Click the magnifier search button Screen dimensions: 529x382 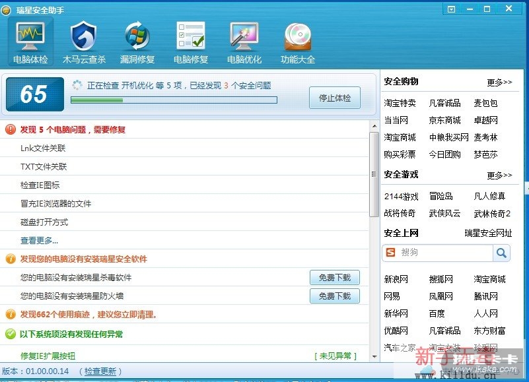pyautogui.click(x=501, y=253)
